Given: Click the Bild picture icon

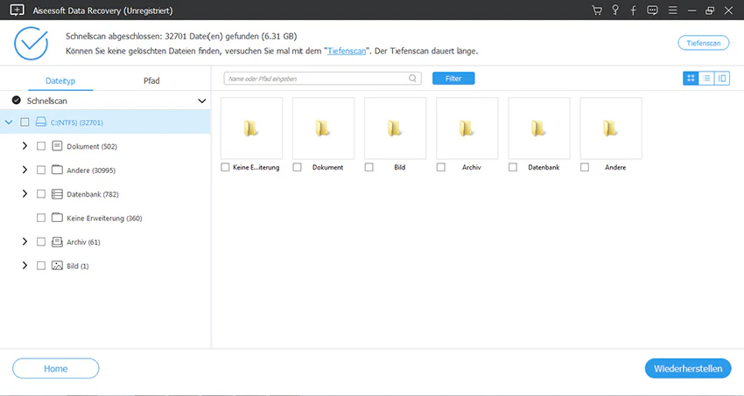Looking at the screenshot, I should 57,265.
